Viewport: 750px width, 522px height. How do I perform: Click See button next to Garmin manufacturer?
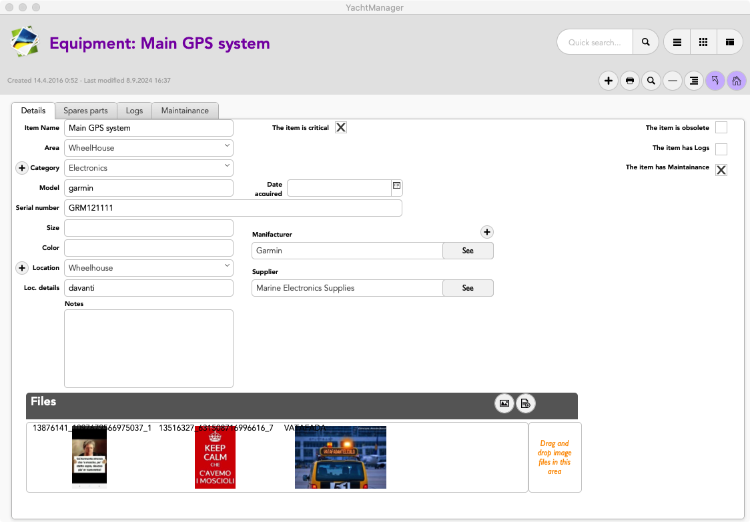[x=468, y=251]
